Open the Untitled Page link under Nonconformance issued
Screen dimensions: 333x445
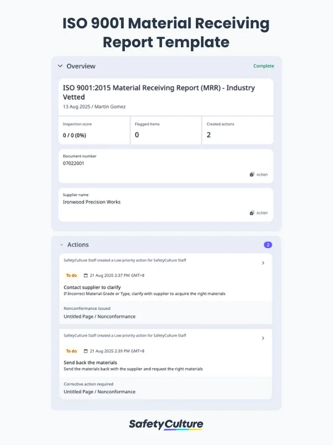(x=99, y=317)
